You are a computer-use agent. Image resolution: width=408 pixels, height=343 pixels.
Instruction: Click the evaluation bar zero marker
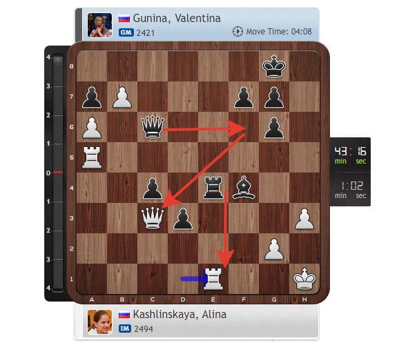[x=58, y=172]
